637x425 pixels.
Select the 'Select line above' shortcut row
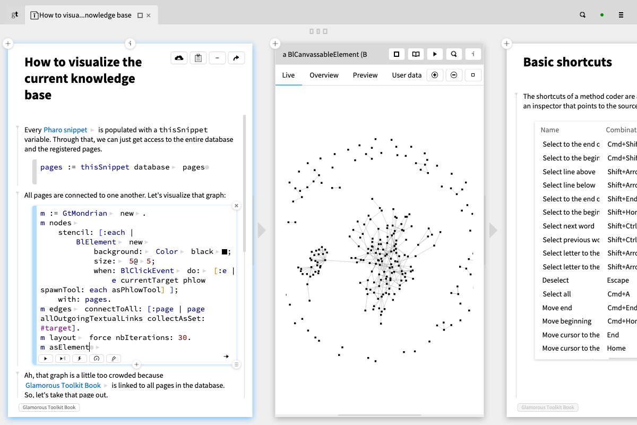coord(586,172)
